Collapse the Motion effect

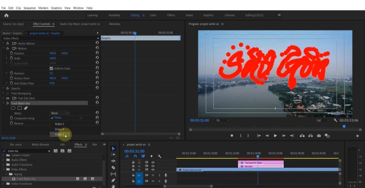point(4,49)
